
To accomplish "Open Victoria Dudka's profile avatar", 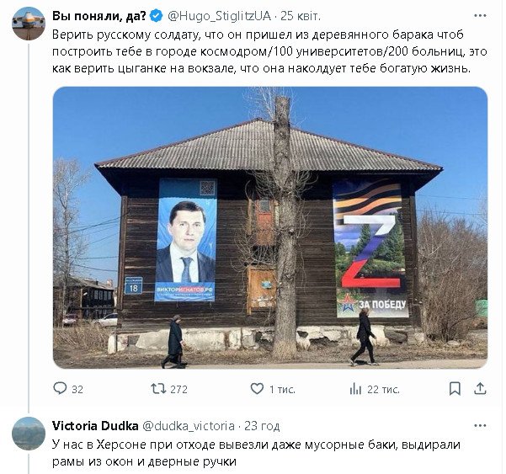I will 29,434.
